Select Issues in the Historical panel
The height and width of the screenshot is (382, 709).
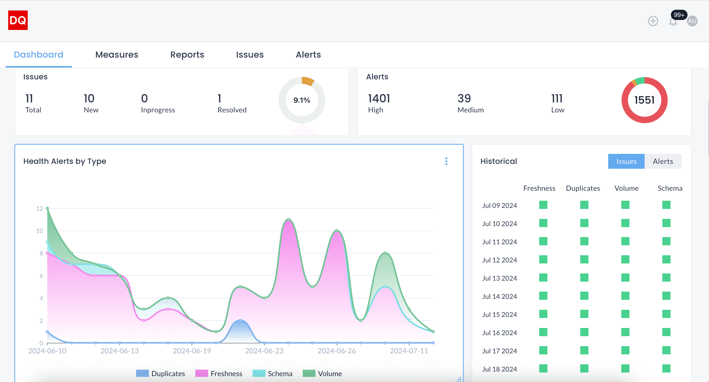[626, 161]
